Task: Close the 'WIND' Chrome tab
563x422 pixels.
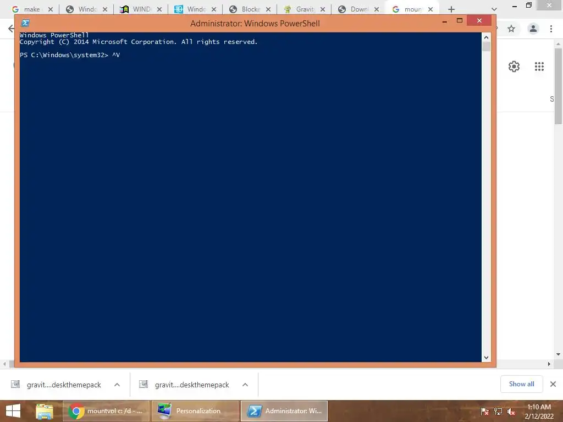Action: click(x=159, y=9)
